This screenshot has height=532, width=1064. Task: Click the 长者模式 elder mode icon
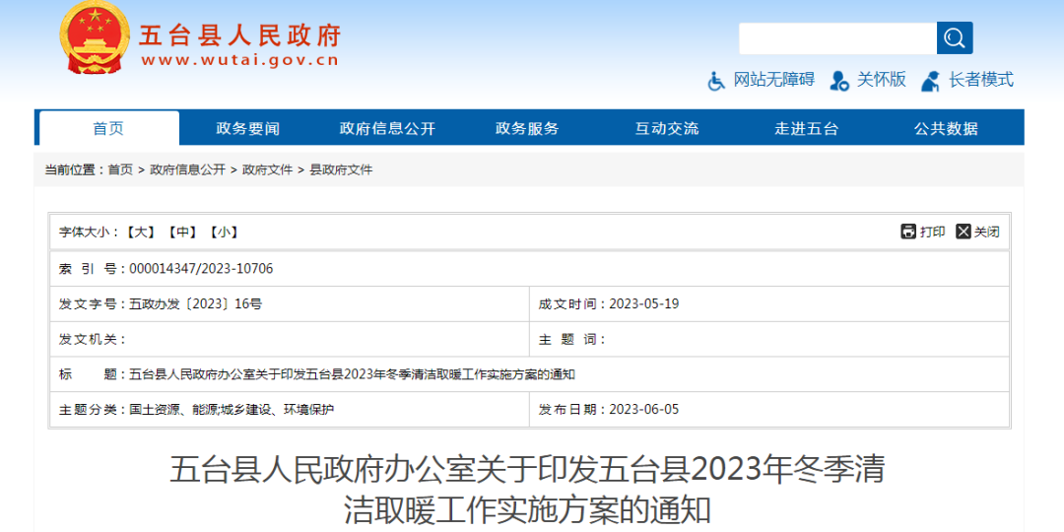pyautogui.click(x=930, y=81)
